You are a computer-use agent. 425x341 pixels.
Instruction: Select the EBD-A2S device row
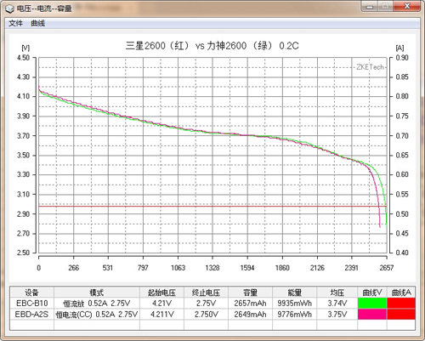point(212,314)
